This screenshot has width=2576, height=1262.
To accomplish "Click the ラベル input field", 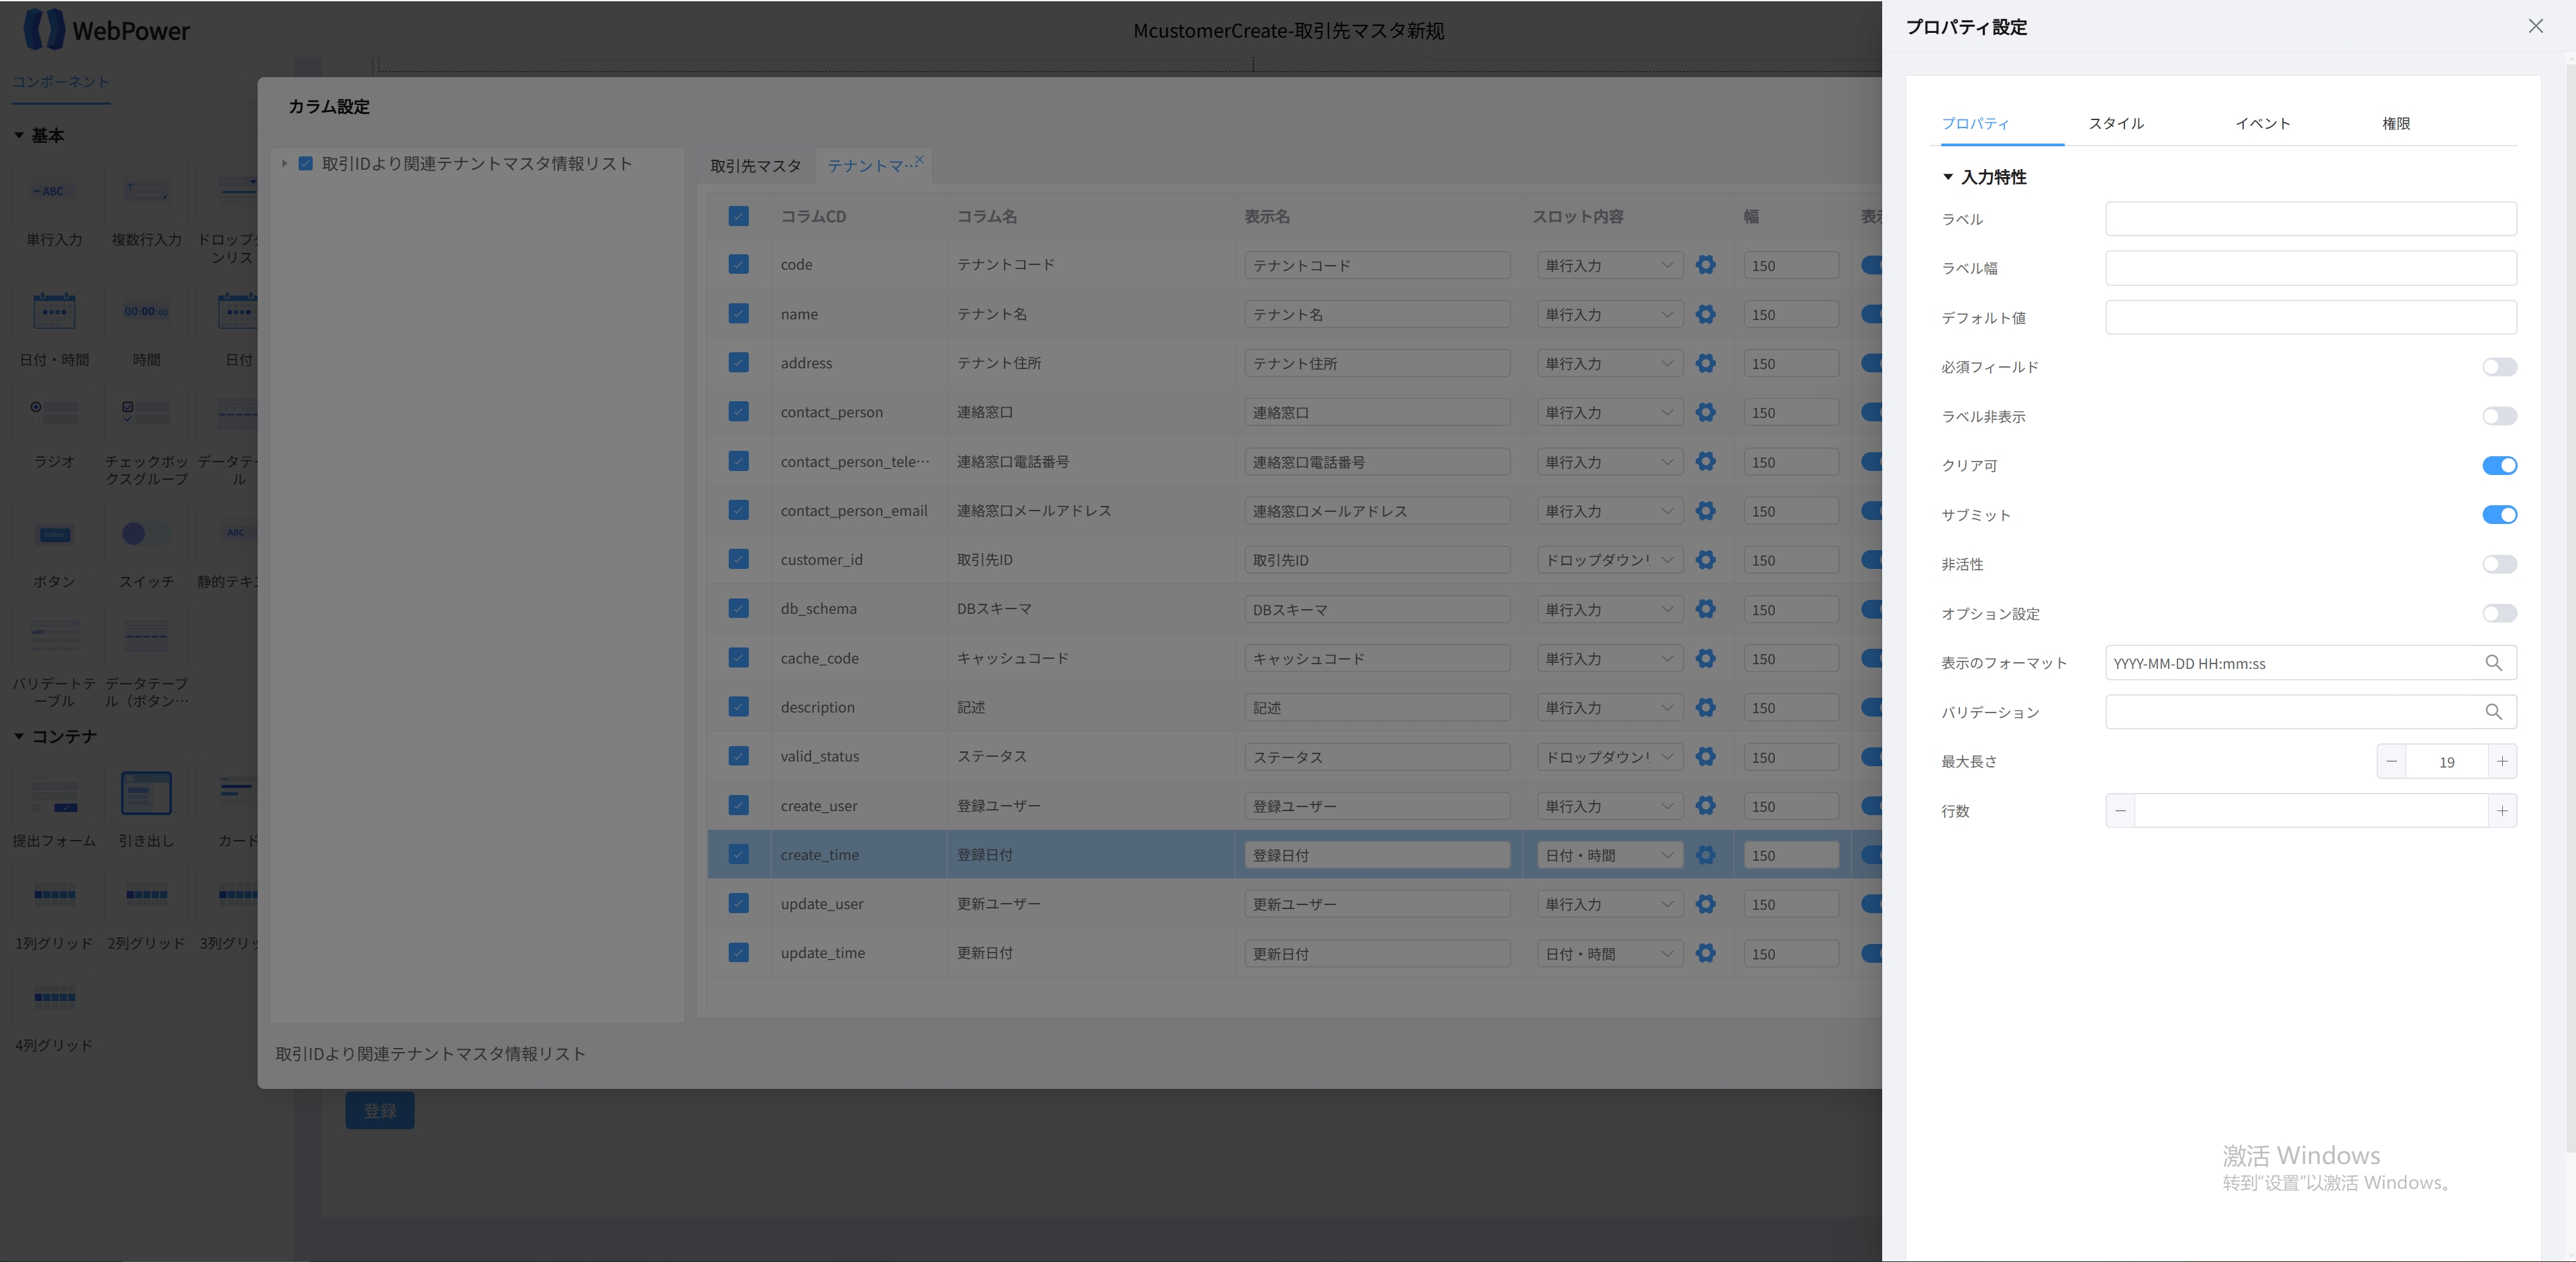I will [2311, 219].
